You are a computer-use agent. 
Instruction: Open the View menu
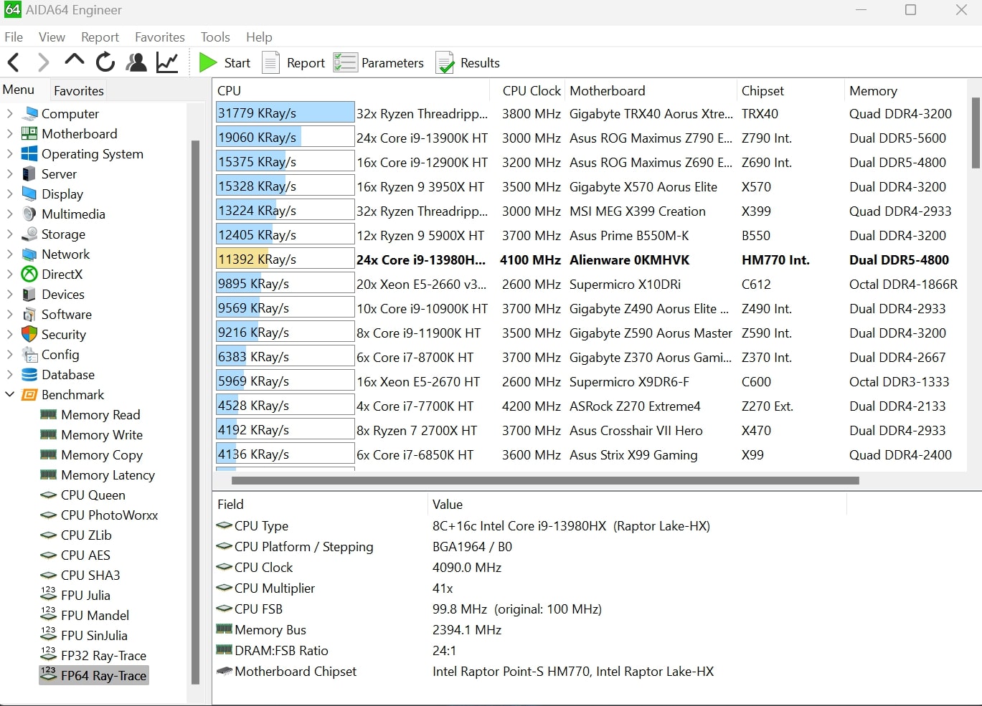52,37
